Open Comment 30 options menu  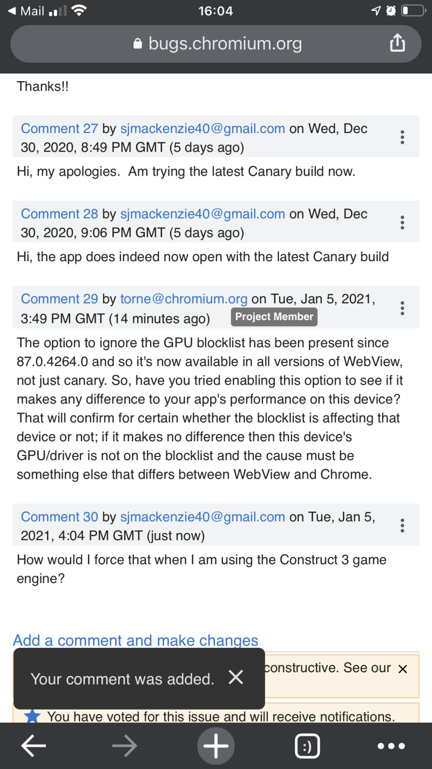[402, 526]
